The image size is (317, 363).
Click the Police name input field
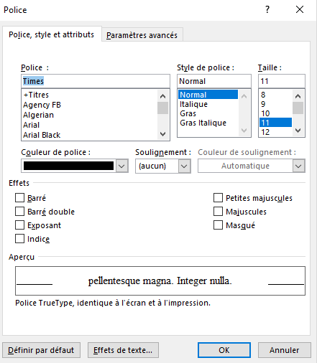coord(96,81)
